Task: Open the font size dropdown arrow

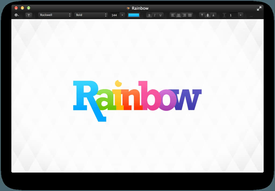Action: tap(122, 15)
